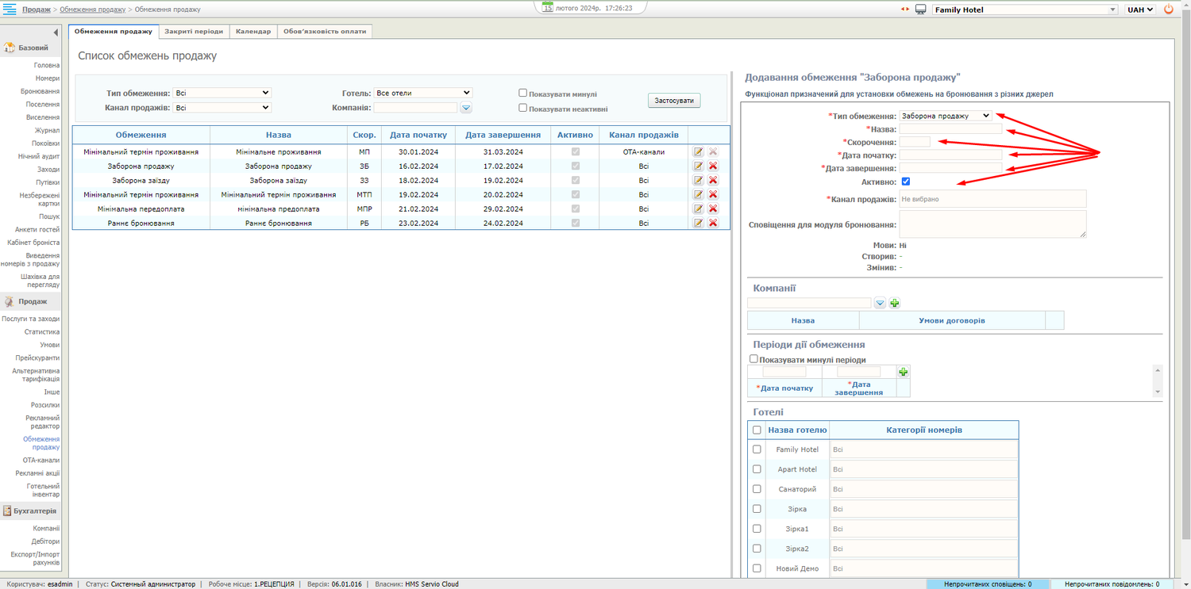
Task: Toggle the Активно checkbox in form
Action: 906,182
